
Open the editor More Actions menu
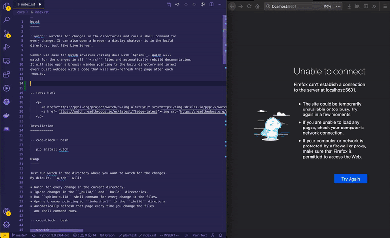(220, 4)
